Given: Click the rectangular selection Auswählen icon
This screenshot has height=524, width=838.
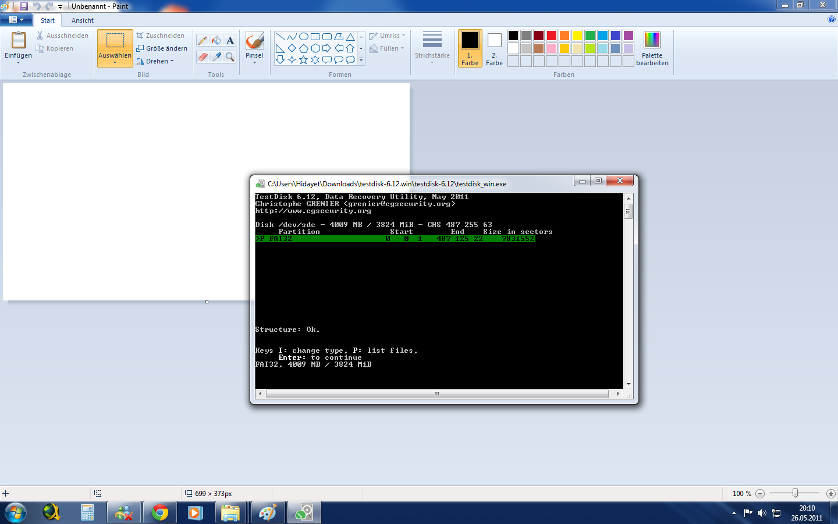Looking at the screenshot, I should click(115, 40).
